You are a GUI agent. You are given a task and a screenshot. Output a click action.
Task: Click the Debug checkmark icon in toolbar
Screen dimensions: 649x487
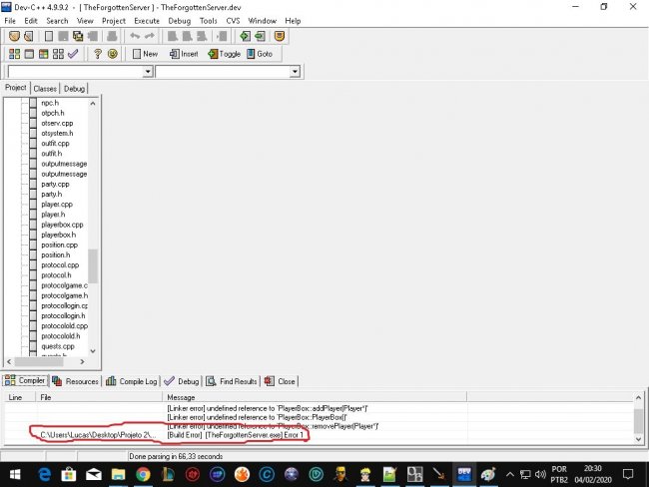[x=73, y=54]
